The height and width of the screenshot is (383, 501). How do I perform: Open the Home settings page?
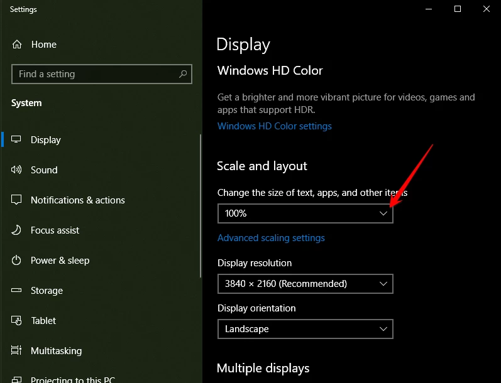tap(43, 45)
